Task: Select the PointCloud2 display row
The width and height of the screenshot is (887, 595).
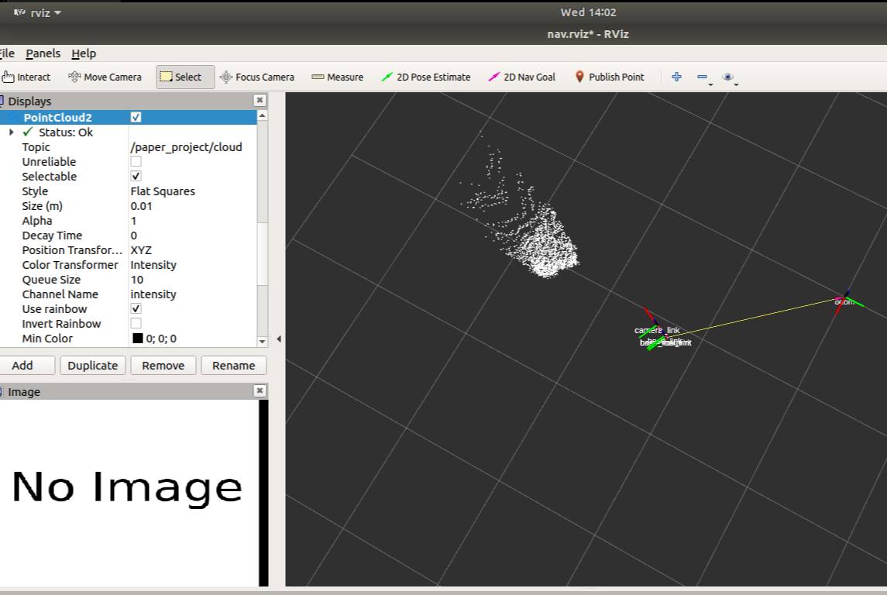Action: click(129, 117)
